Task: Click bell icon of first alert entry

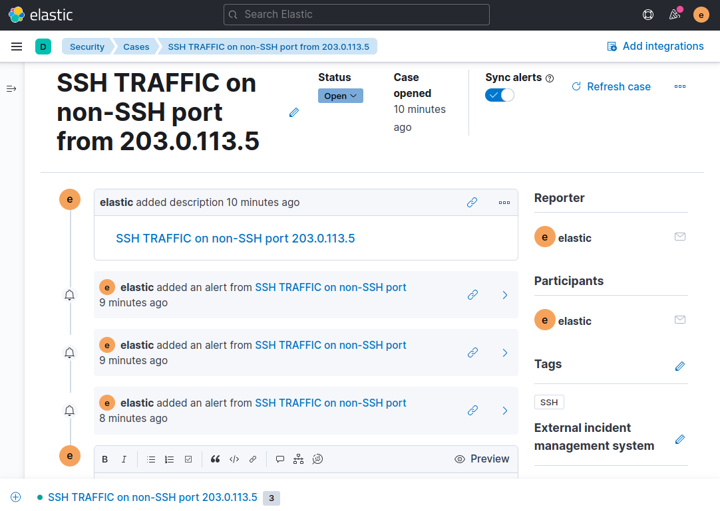Action: [69, 295]
